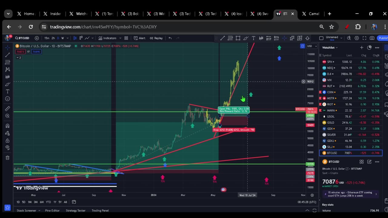
Task: Open Indicators dropdown arrow
Action: 120,38
